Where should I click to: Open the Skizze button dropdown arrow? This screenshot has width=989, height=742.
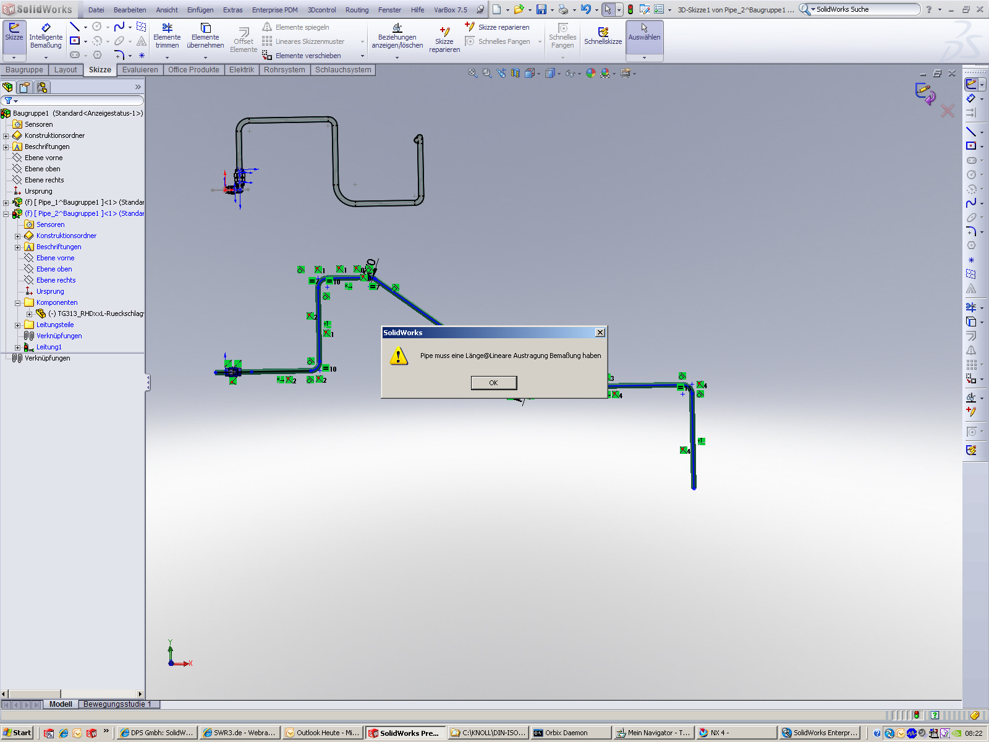coord(14,58)
